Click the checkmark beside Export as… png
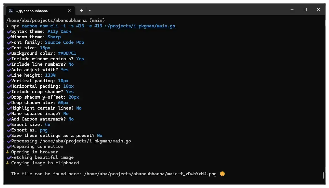The height and width of the screenshot is (188, 329). pos(9,130)
